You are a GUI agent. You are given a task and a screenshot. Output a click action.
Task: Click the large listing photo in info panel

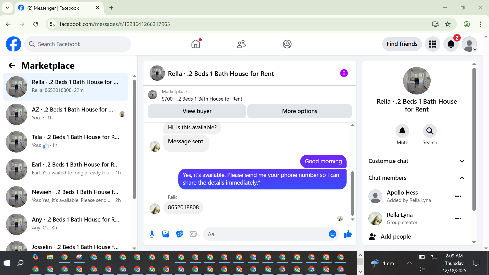coord(417,81)
